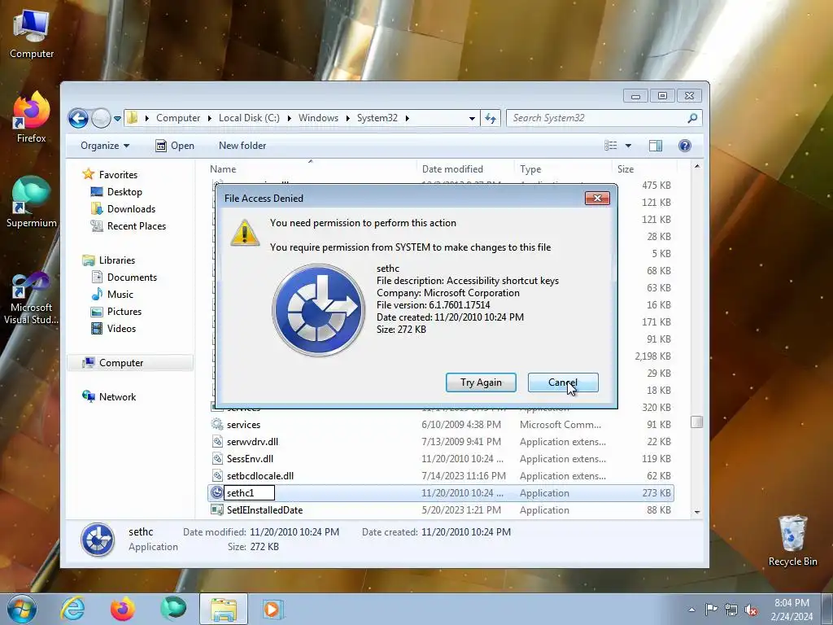Screen dimensions: 833x625
Task: Show hidden tray icons arrow
Action: [x=691, y=610]
